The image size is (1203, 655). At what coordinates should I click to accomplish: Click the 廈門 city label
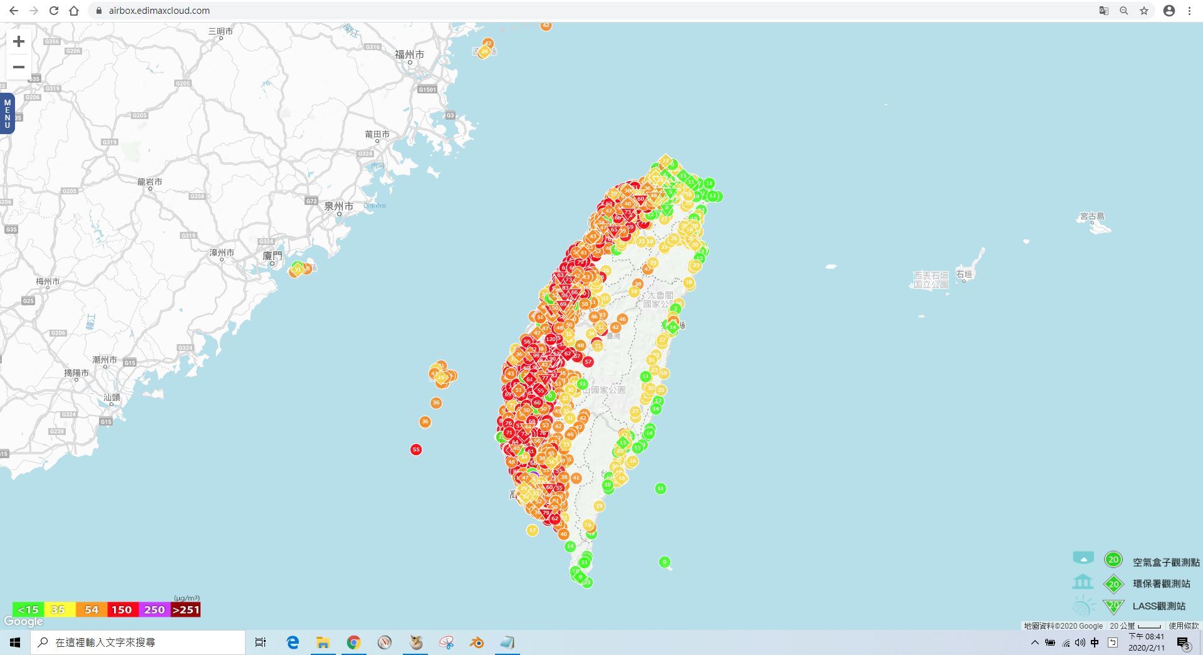coord(273,255)
